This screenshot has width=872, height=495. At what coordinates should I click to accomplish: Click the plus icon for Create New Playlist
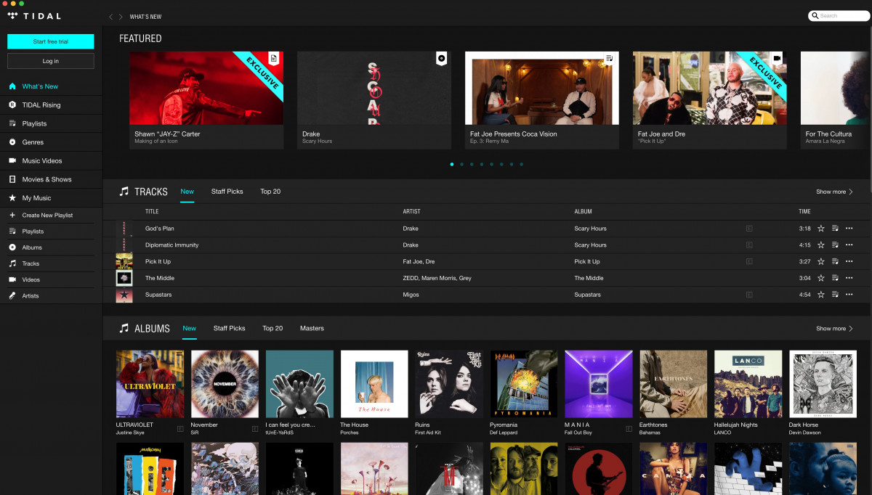coord(12,216)
